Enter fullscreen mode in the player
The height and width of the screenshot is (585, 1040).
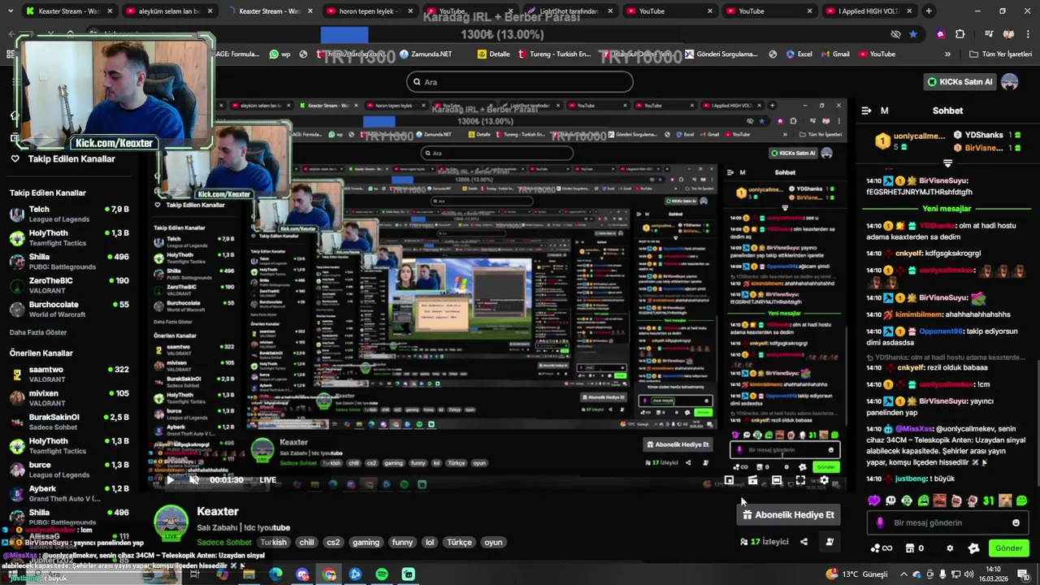click(x=800, y=480)
